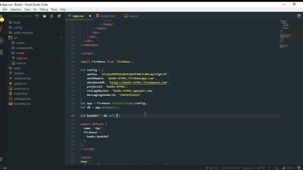
Task: Open index.html in the Explorer tree
Action: click(20, 93)
